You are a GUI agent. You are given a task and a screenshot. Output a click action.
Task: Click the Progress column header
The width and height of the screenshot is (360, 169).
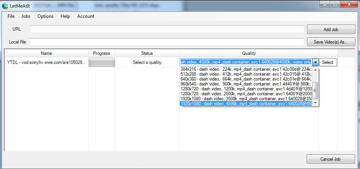click(x=101, y=53)
